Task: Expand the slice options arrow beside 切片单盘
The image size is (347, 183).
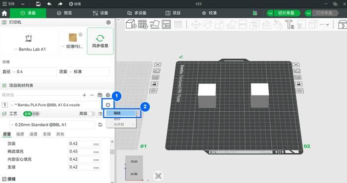Action: (270, 13)
